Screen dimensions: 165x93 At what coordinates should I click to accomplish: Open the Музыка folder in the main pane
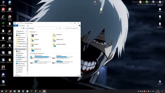click(x=35, y=45)
